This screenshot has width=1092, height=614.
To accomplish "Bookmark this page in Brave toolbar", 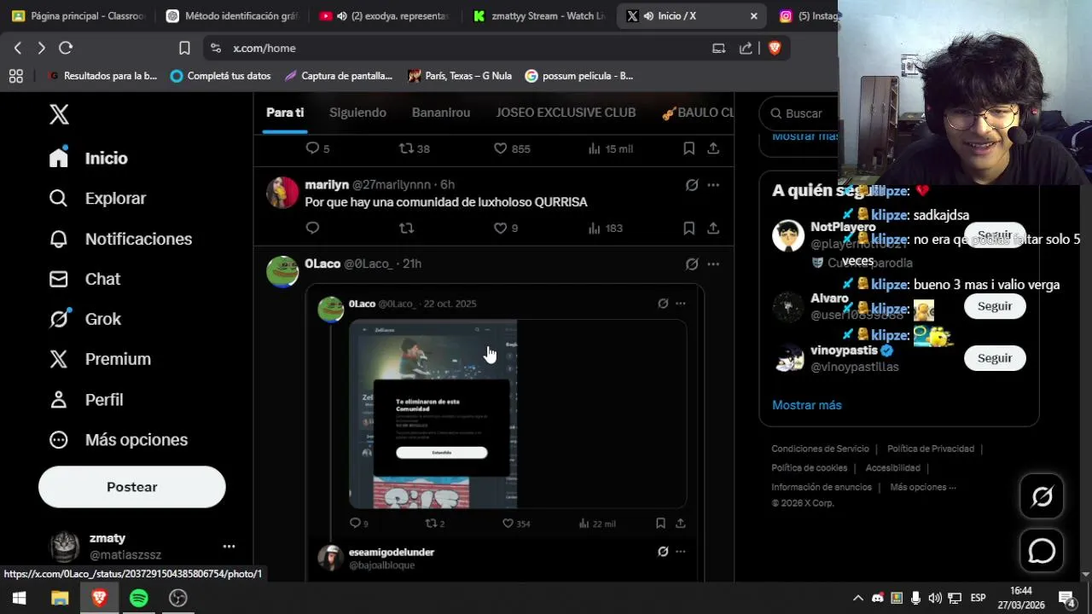I will (x=184, y=49).
